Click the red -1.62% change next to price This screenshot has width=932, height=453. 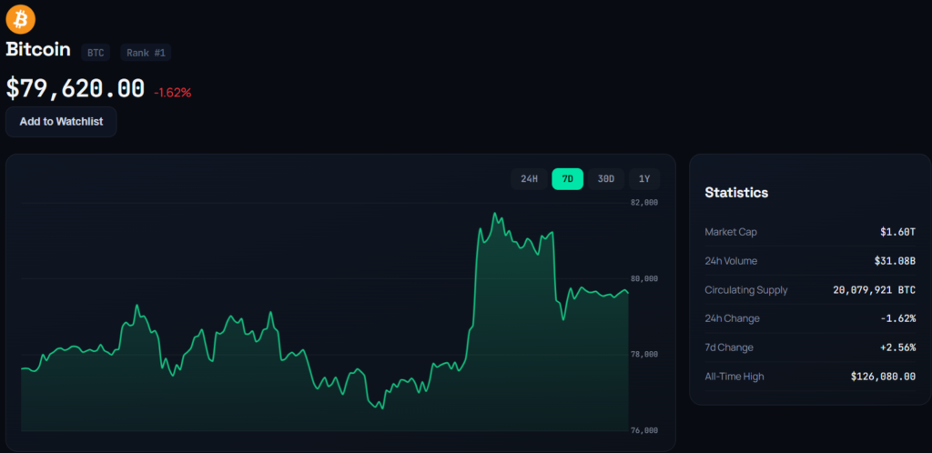(172, 93)
